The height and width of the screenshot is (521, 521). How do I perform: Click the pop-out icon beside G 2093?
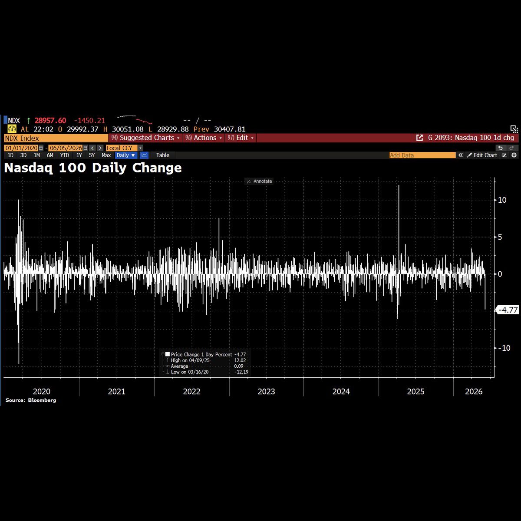point(419,138)
